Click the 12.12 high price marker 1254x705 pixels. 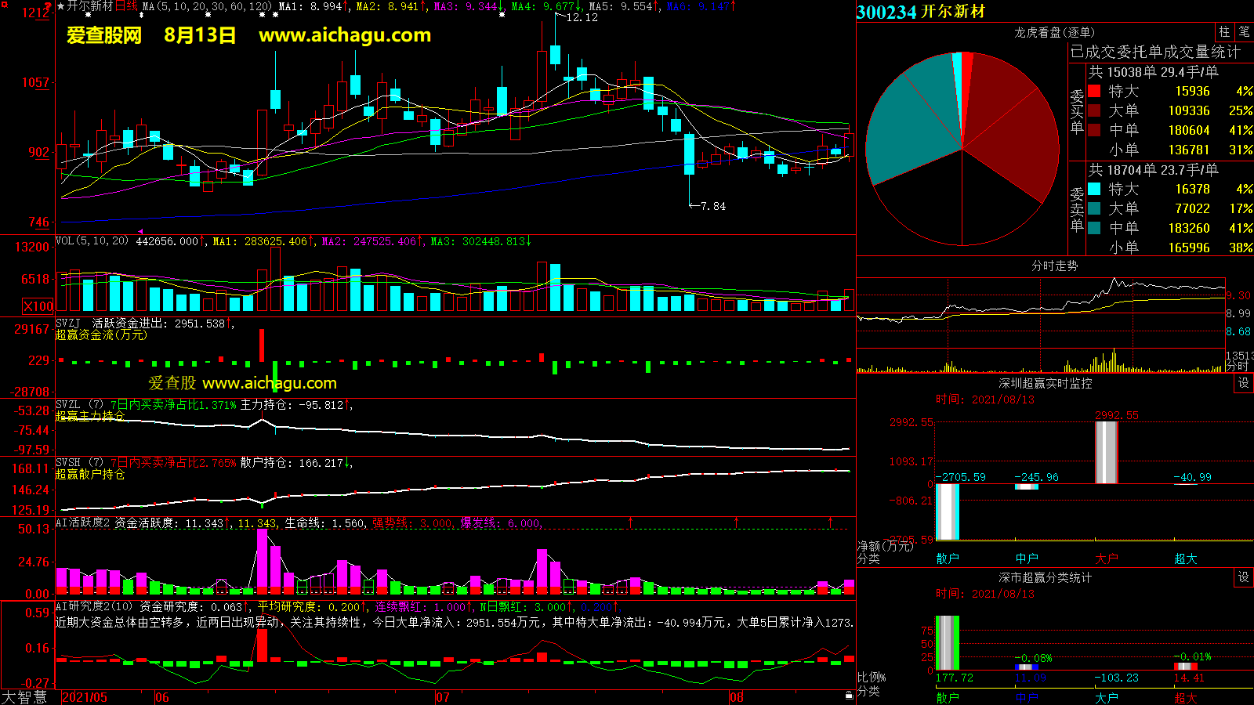tap(582, 17)
